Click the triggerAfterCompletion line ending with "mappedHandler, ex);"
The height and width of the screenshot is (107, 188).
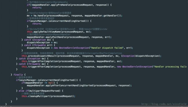pos(72,61)
